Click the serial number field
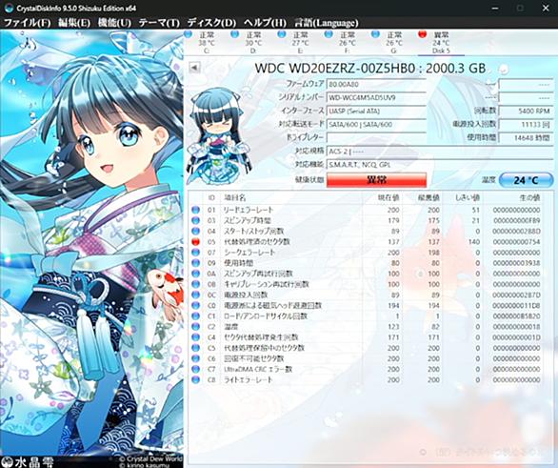Screen dimensions: 558x468 (376, 97)
